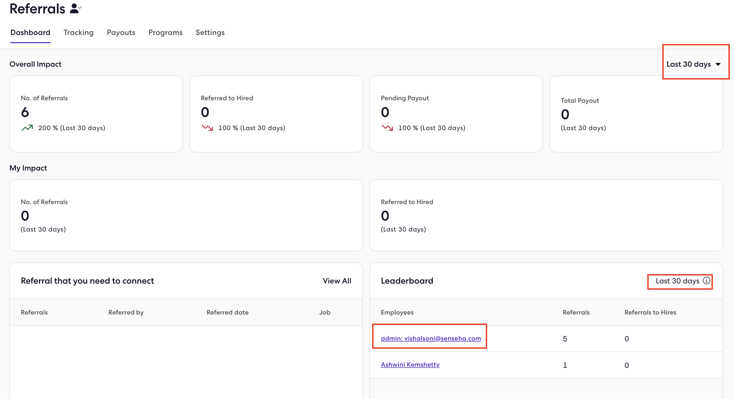Open the Last 30 days dropdown
Screen dimensions: 735x399
694,64
